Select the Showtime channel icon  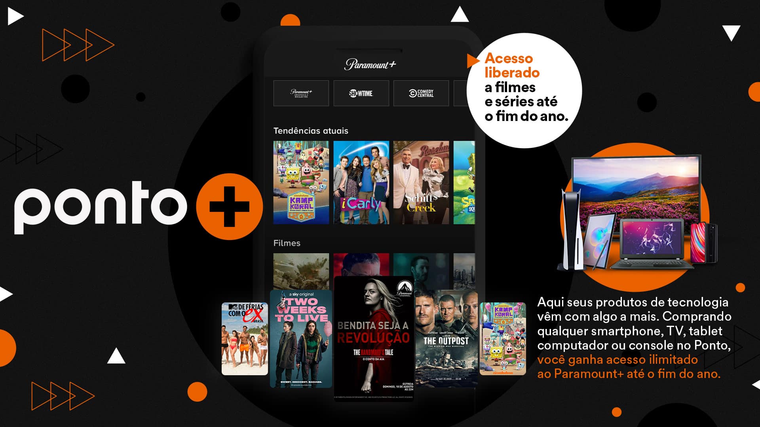pyautogui.click(x=362, y=93)
